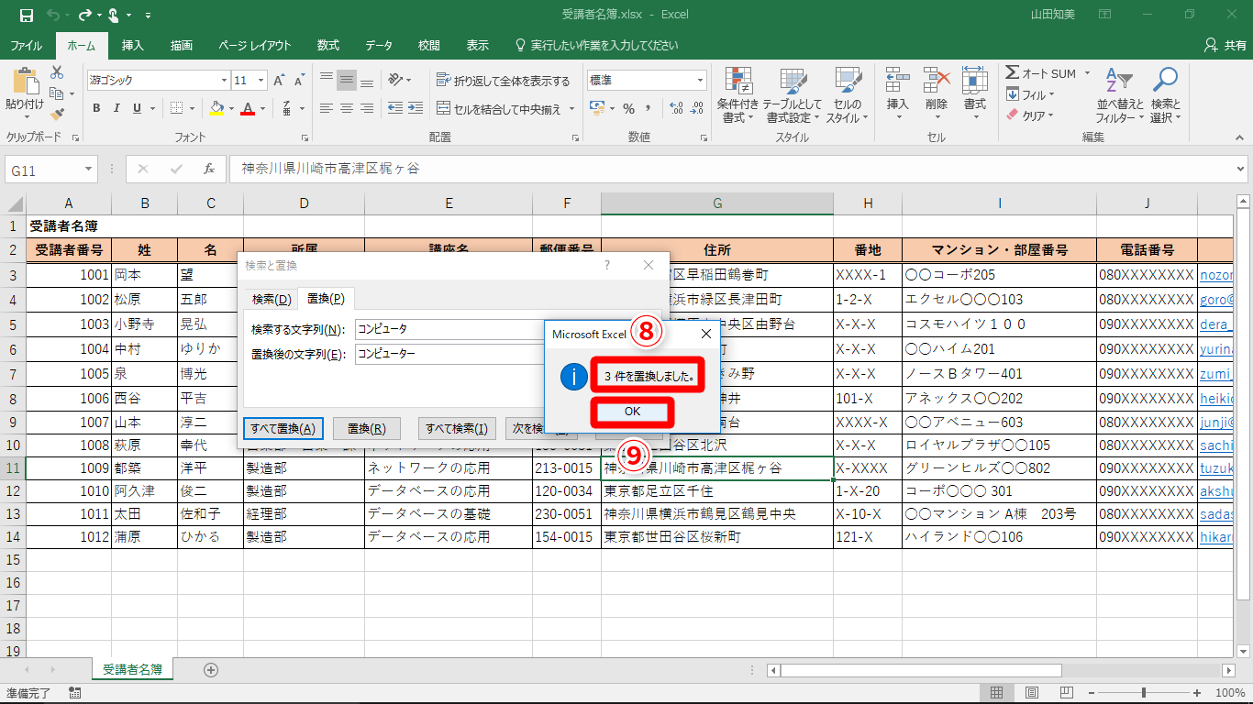Viewport: 1253px width, 704px height.
Task: Click the Format Painter brush icon
Action: pyautogui.click(x=57, y=115)
